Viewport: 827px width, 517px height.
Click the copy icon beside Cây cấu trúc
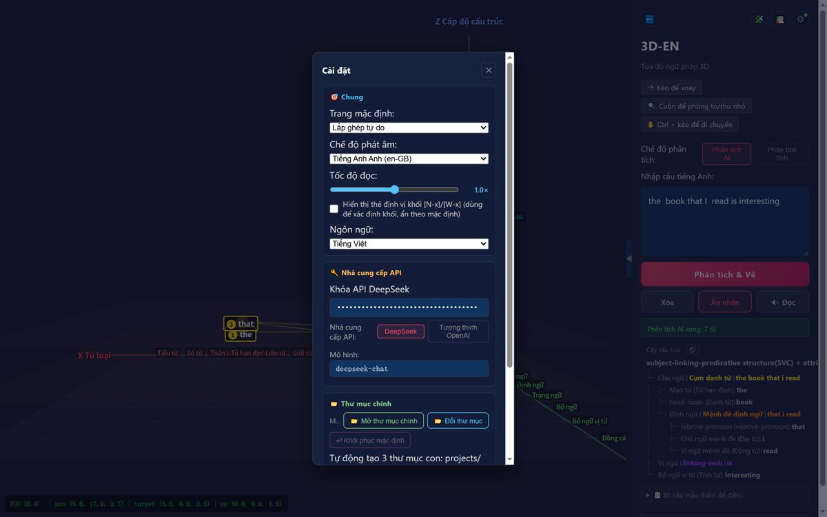pyautogui.click(x=692, y=350)
